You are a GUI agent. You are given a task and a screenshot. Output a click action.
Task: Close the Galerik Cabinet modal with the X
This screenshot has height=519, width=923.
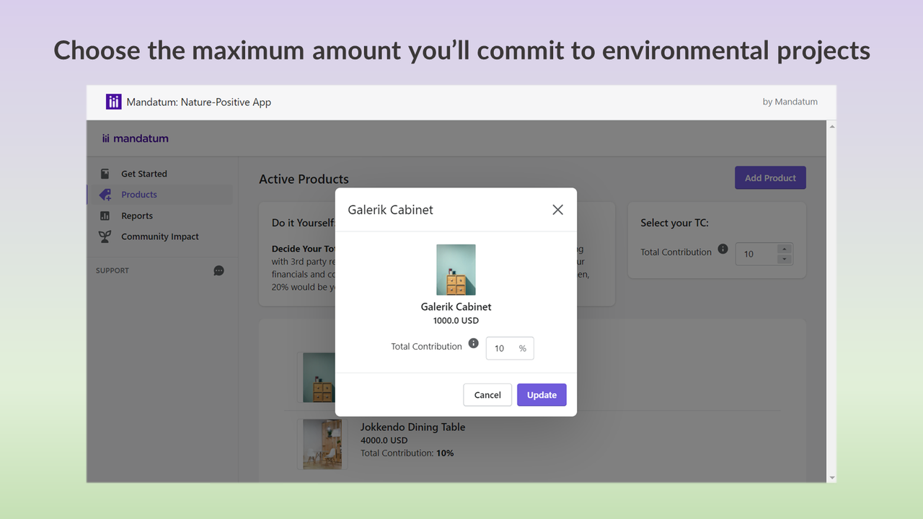pyautogui.click(x=557, y=210)
